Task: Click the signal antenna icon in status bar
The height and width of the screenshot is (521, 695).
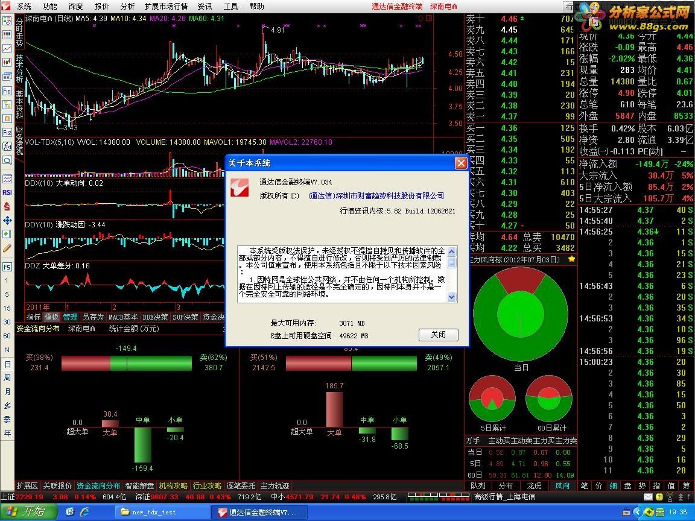Action: [670, 497]
